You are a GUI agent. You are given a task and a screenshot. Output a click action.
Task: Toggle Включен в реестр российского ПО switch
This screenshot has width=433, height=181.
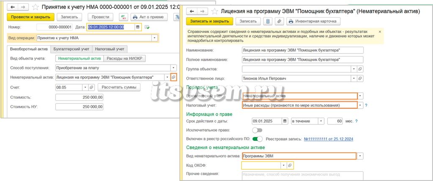tap(258, 139)
